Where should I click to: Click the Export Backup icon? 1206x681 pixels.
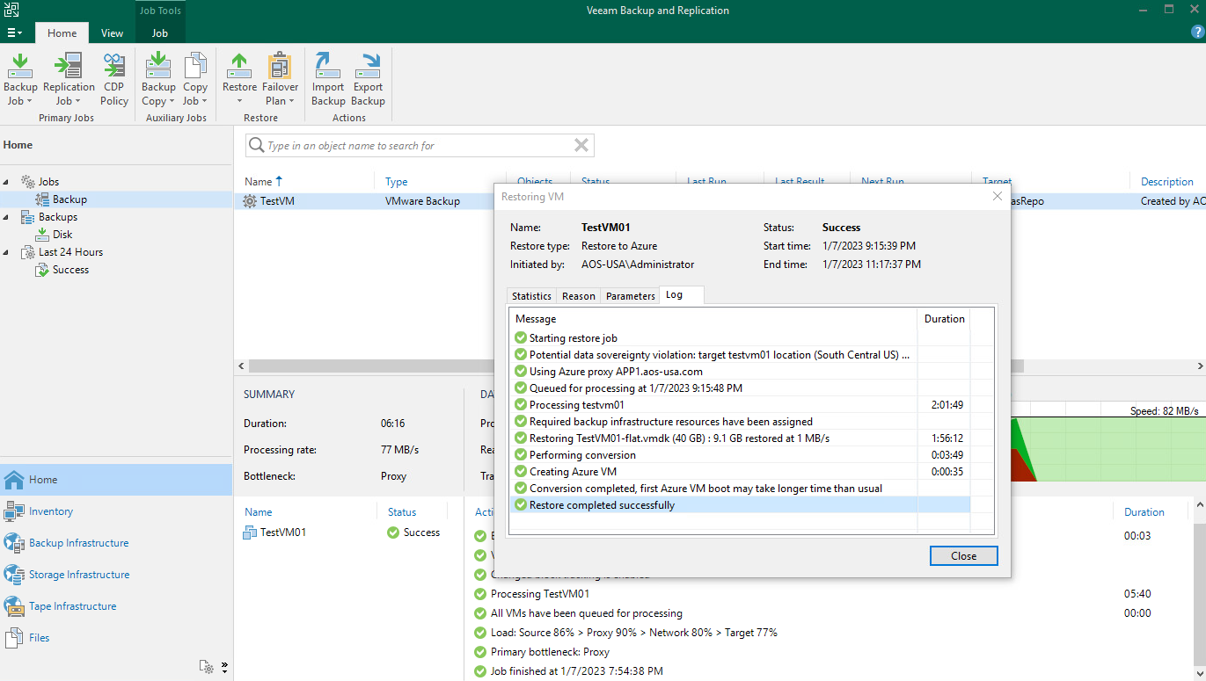pyautogui.click(x=368, y=79)
